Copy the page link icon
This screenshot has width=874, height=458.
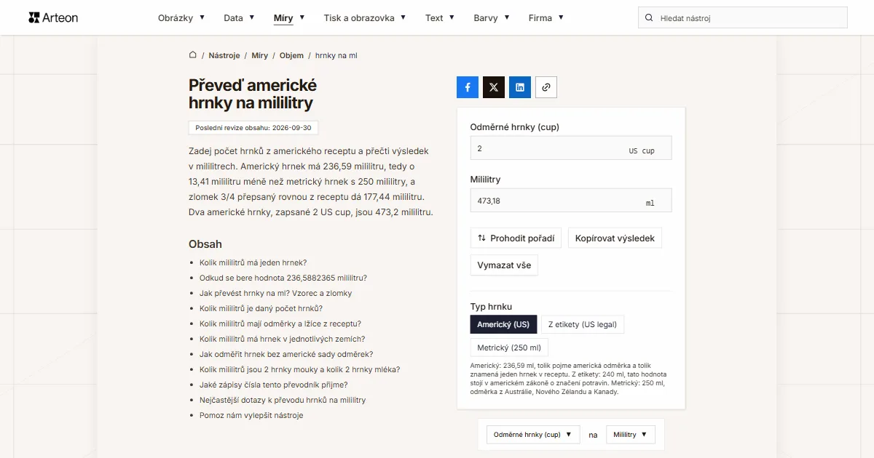click(x=546, y=87)
